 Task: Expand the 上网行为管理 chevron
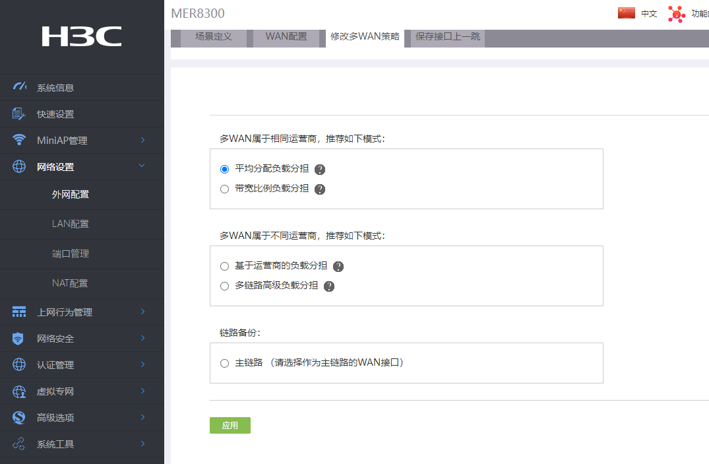click(x=143, y=312)
